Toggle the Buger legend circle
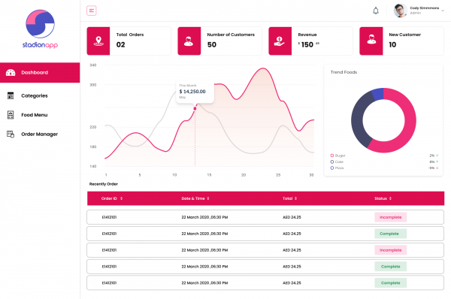Screen dimensions: 451x299 pos(332,156)
